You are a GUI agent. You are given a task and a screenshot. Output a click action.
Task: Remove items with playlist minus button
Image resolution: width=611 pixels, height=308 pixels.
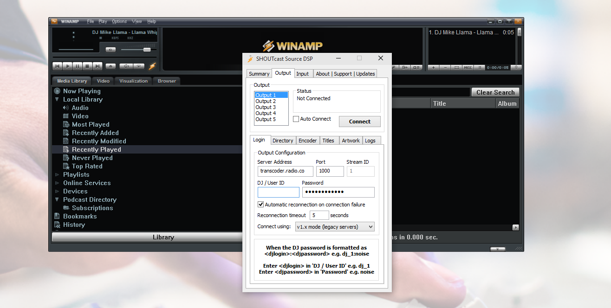click(445, 67)
